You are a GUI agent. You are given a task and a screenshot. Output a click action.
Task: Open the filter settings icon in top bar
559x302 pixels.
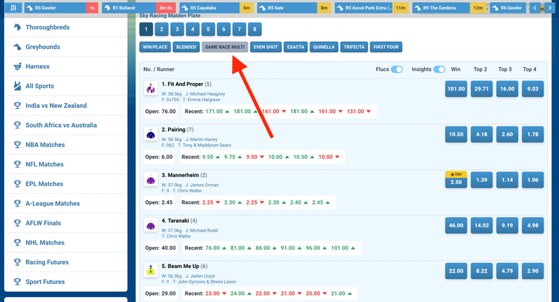point(13,8)
